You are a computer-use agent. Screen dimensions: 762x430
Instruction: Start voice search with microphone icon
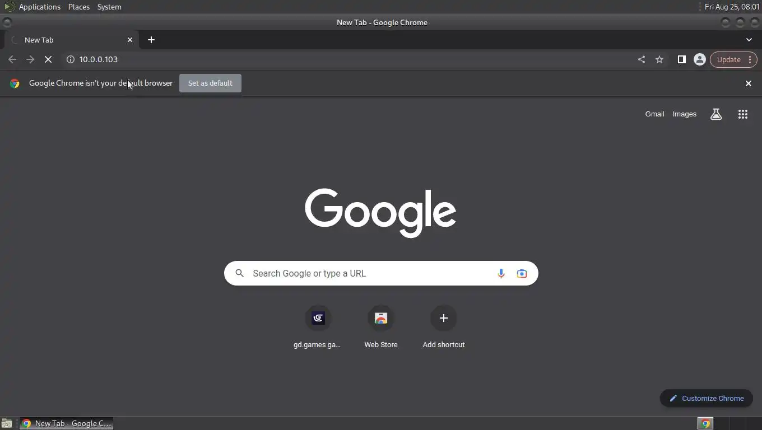pos(501,273)
